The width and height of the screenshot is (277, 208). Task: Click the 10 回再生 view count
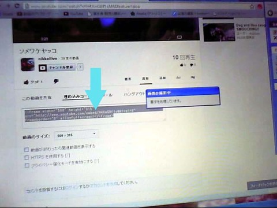184,57
